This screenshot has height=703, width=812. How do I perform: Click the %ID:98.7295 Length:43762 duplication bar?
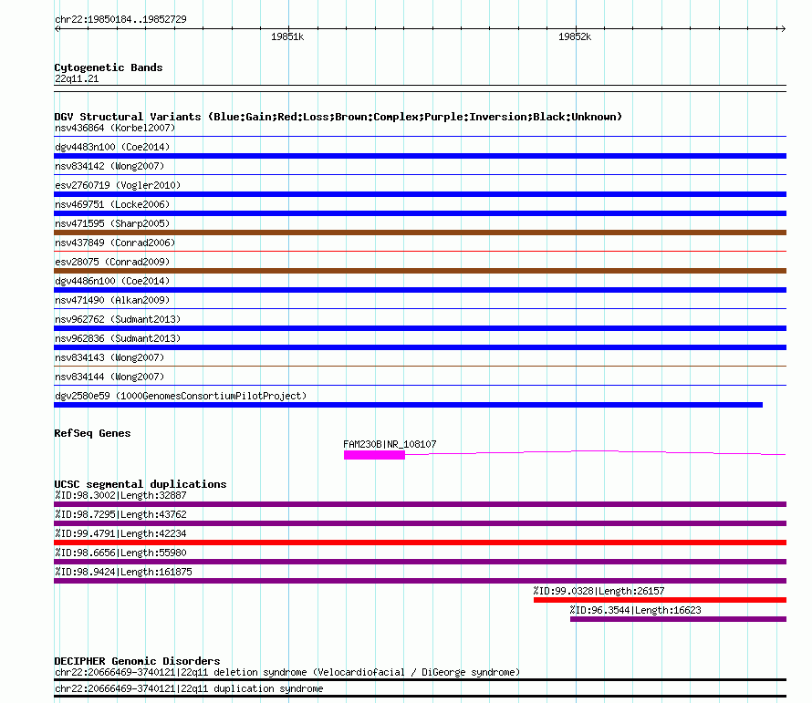(x=420, y=523)
